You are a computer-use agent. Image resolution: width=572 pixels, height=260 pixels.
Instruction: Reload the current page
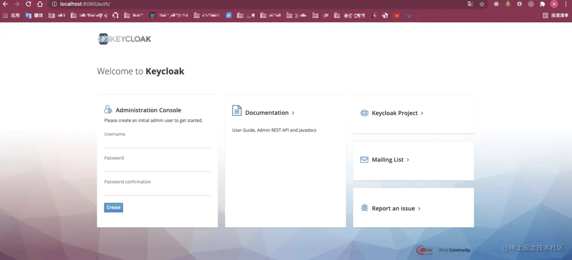click(28, 4)
